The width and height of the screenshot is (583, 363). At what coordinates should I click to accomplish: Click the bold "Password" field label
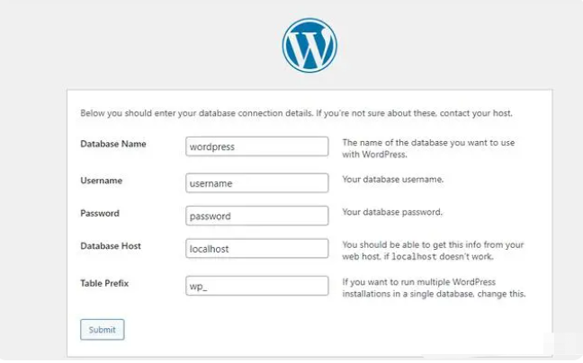[x=100, y=213]
